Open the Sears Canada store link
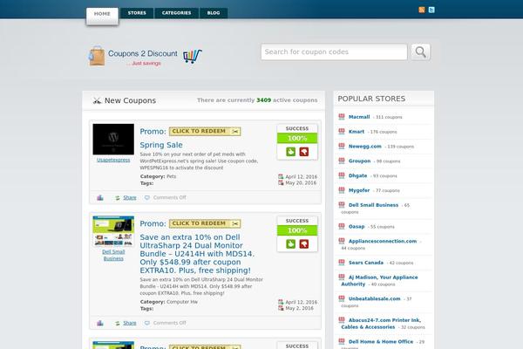Screen dimensions: 523x349 (x=366, y=263)
